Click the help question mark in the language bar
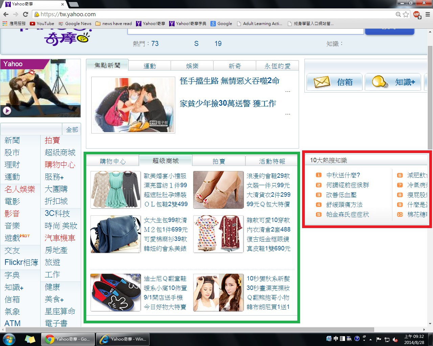This screenshot has width=433, height=346. [x=357, y=339]
